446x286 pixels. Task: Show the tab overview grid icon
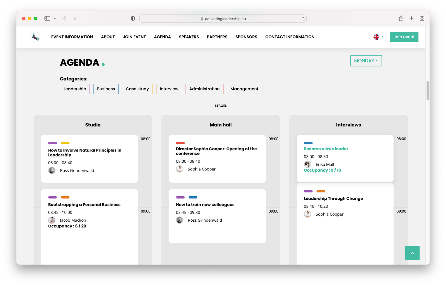coord(422,18)
